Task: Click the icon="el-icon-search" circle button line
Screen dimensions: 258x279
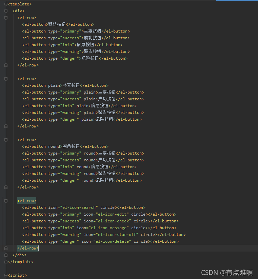Action: pyautogui.click(x=84, y=207)
